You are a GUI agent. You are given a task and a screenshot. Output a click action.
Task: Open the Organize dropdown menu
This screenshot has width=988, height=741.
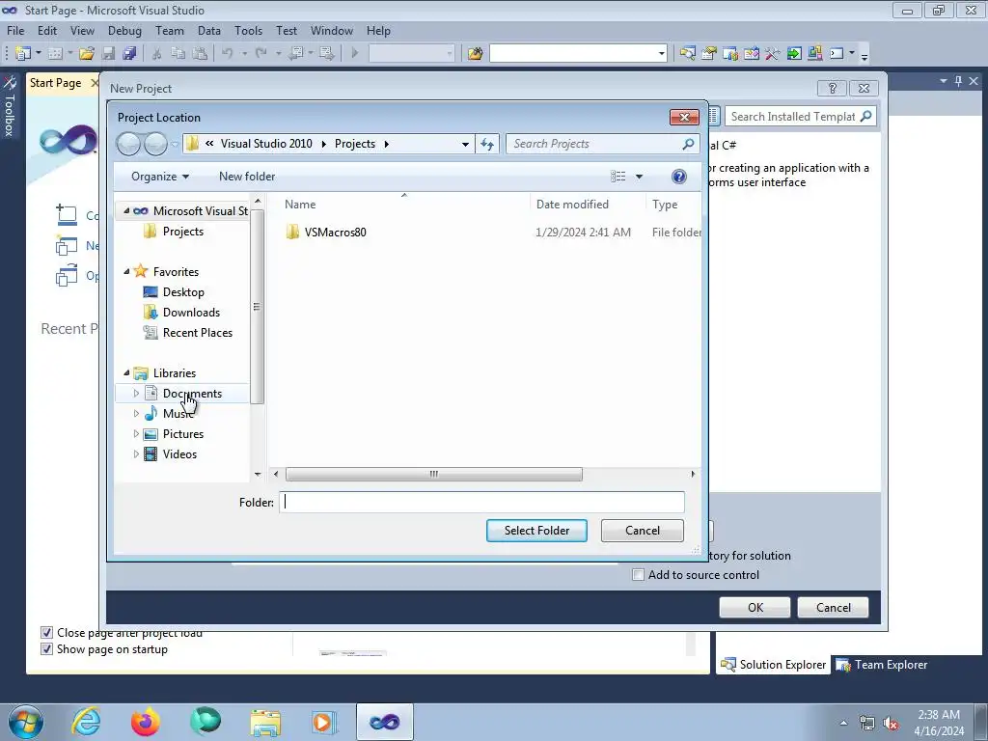click(x=160, y=177)
